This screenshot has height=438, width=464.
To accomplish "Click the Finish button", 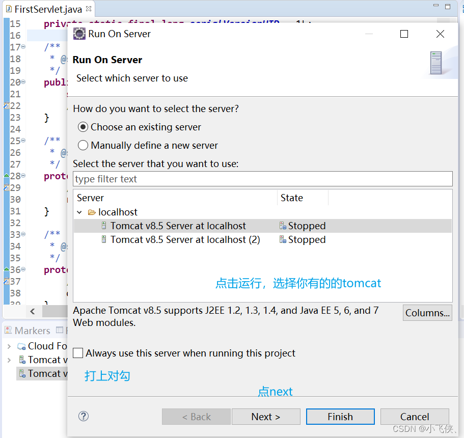I will tap(340, 417).
